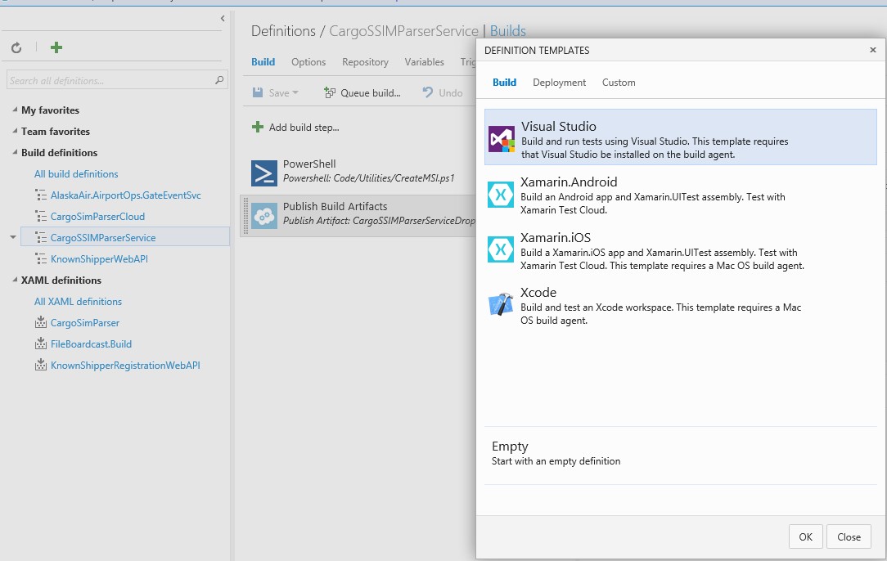Image resolution: width=887 pixels, height=561 pixels.
Task: Collapse the XAML definitions section
Action: [x=15, y=280]
